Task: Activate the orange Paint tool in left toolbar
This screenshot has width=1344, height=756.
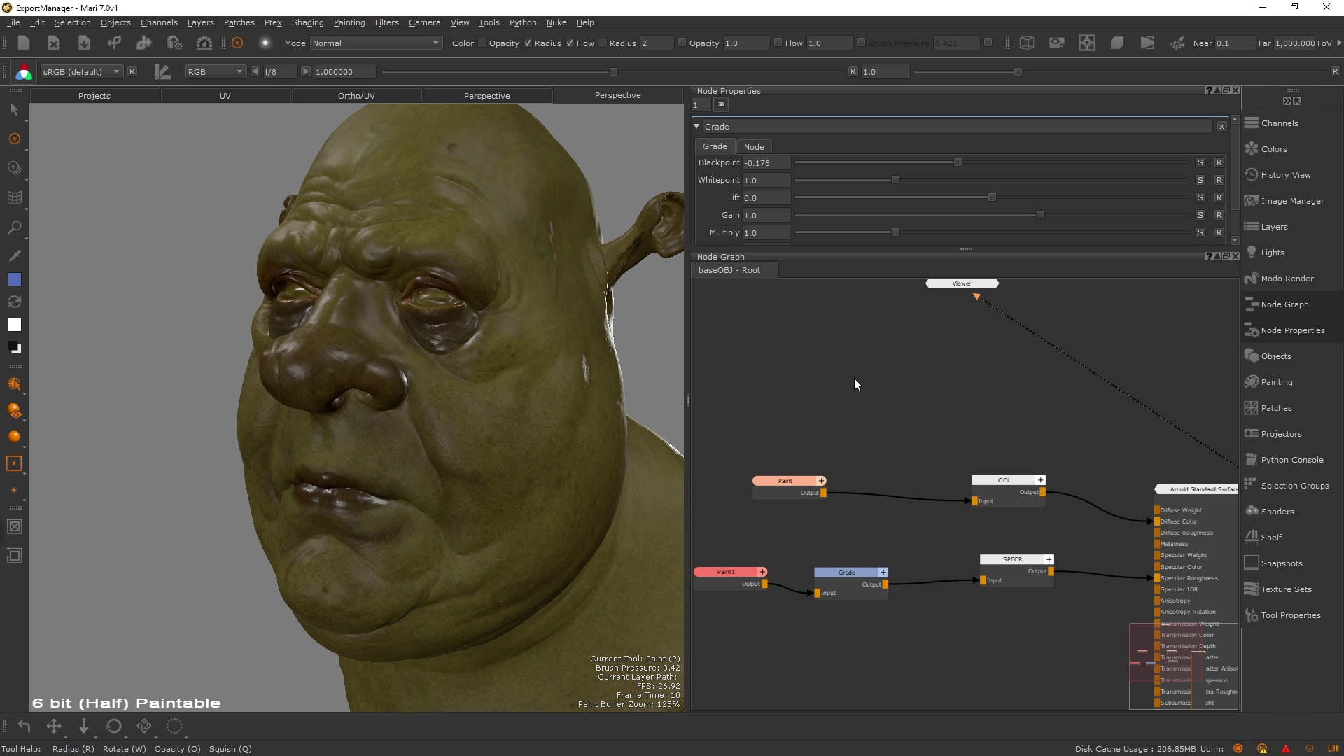Action: tap(14, 139)
